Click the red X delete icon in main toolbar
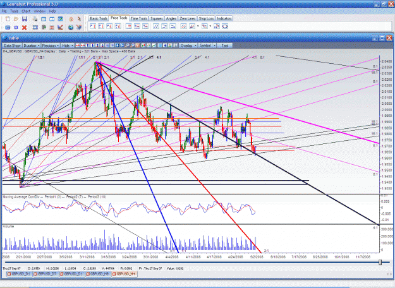 [24, 27]
